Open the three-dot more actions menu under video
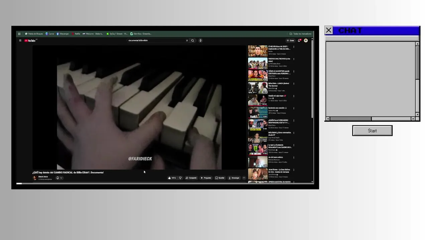Screen dimensions: 428x240 click(244, 178)
